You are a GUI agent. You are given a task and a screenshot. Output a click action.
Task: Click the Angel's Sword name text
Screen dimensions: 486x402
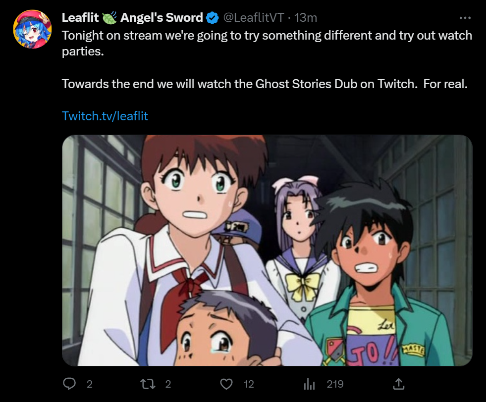[x=162, y=18]
